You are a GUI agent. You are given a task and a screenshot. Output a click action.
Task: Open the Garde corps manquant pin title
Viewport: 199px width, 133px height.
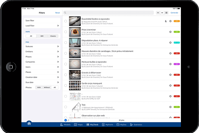(x=92, y=83)
